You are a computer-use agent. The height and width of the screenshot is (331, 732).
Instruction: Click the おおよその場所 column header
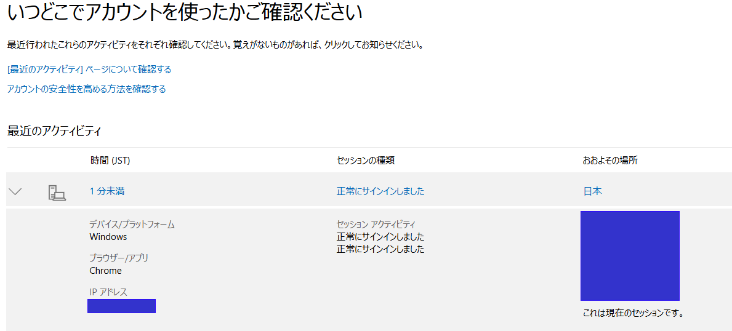tap(610, 161)
